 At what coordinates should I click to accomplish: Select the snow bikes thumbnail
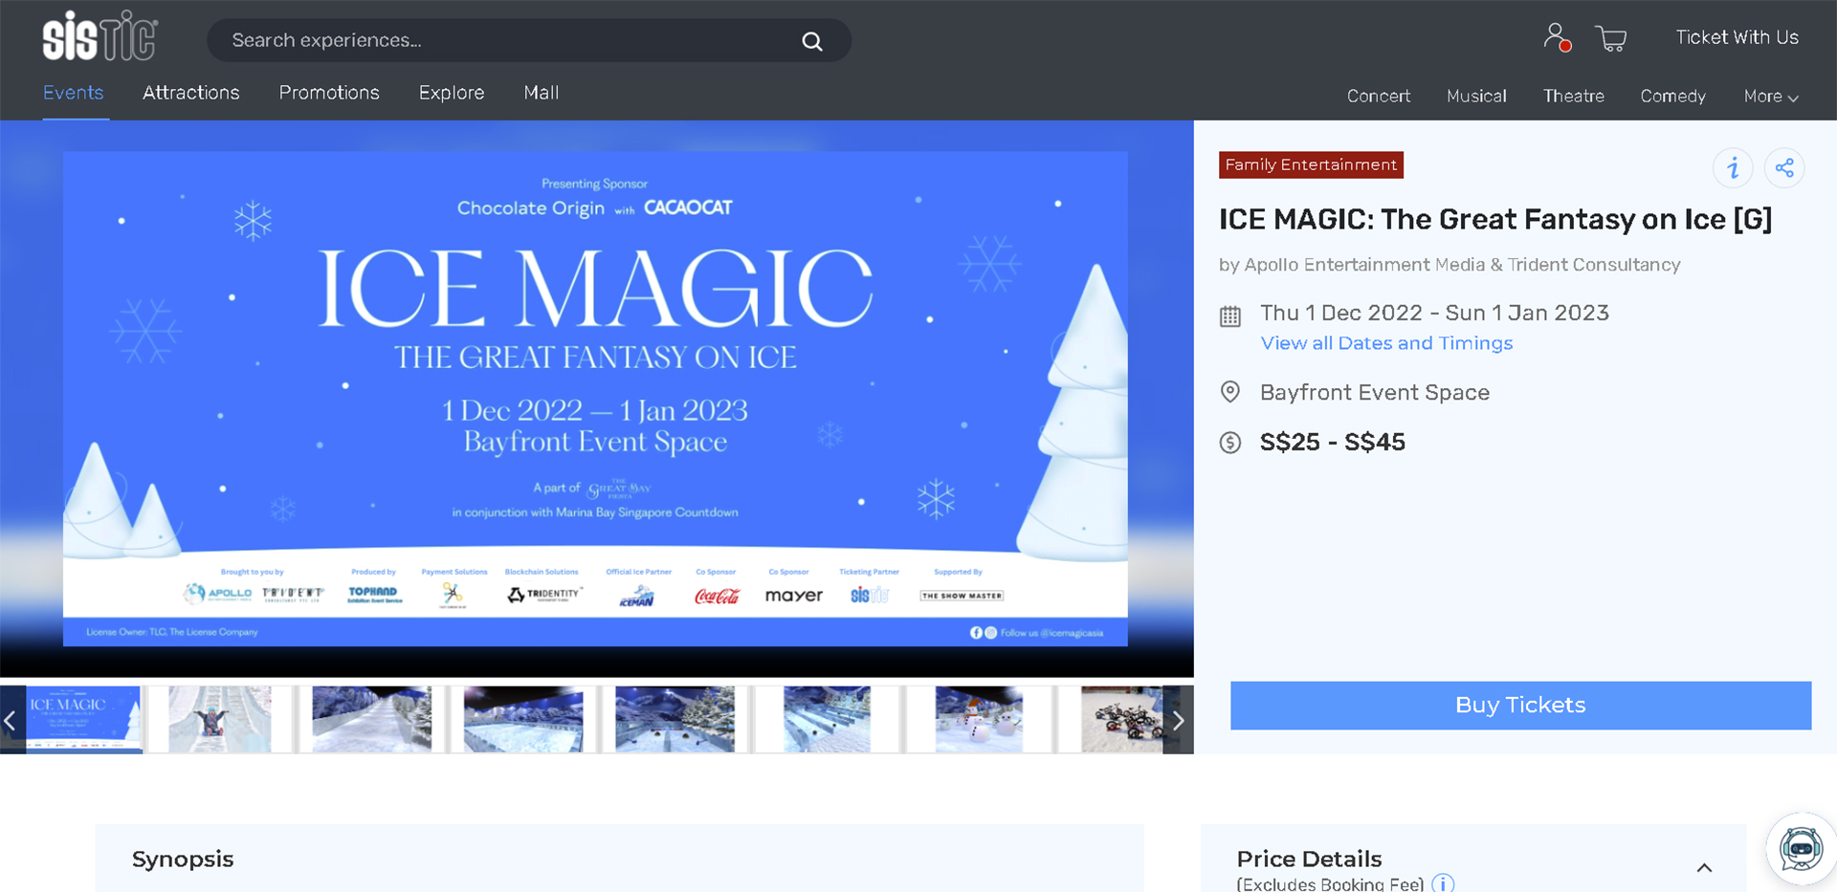[1121, 720]
